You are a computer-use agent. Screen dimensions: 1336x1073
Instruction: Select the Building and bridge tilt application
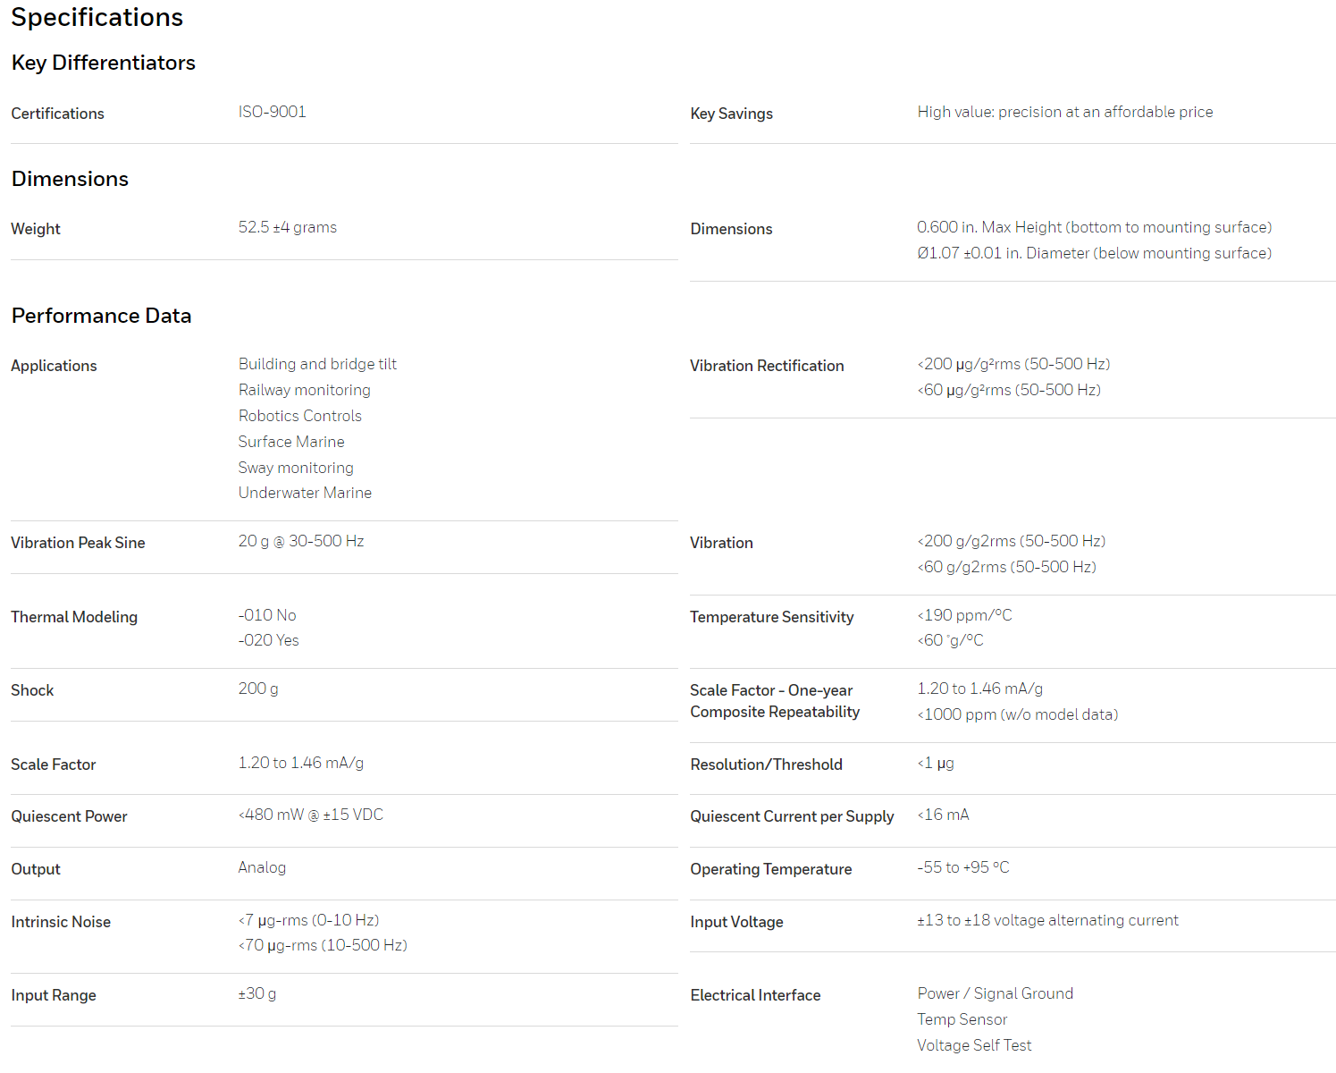(x=317, y=364)
